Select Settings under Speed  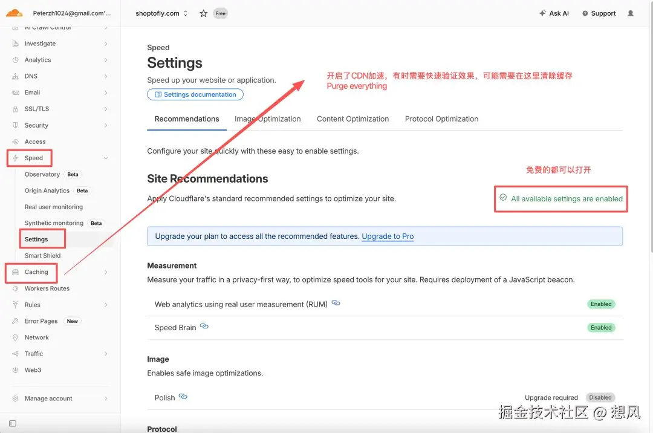coord(36,239)
